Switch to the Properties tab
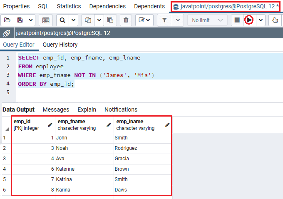 [16, 6]
